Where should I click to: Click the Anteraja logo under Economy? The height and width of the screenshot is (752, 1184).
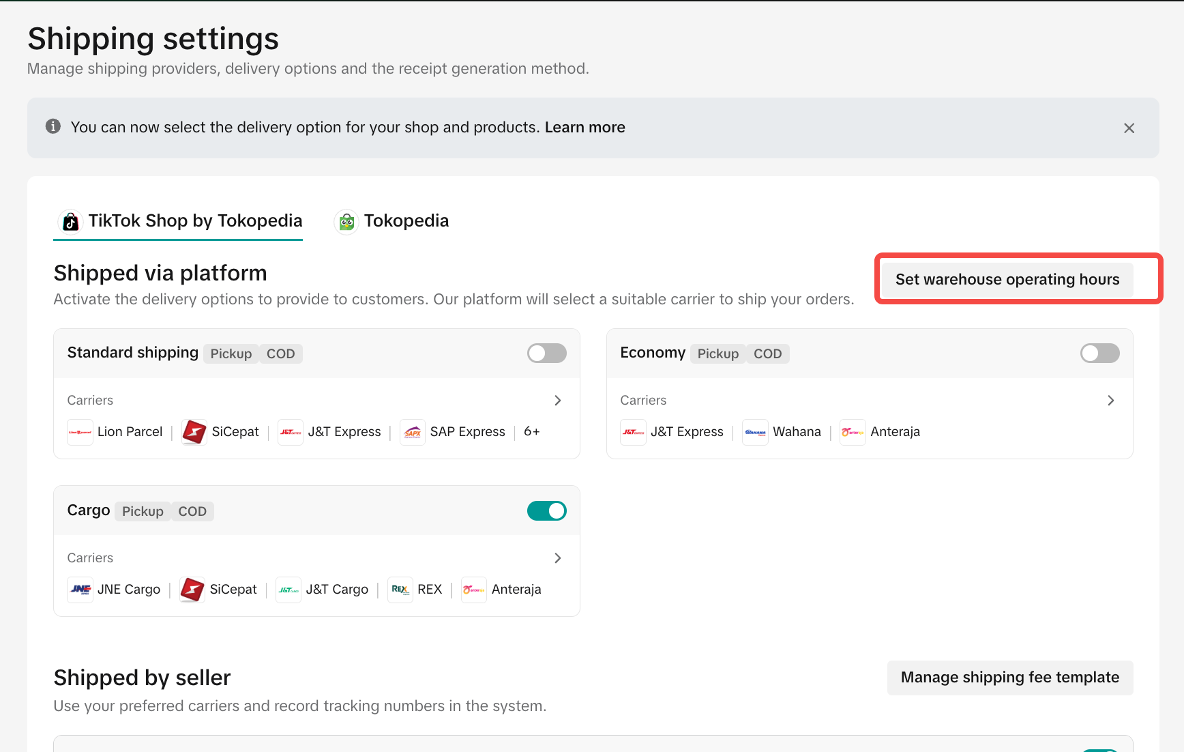click(853, 432)
